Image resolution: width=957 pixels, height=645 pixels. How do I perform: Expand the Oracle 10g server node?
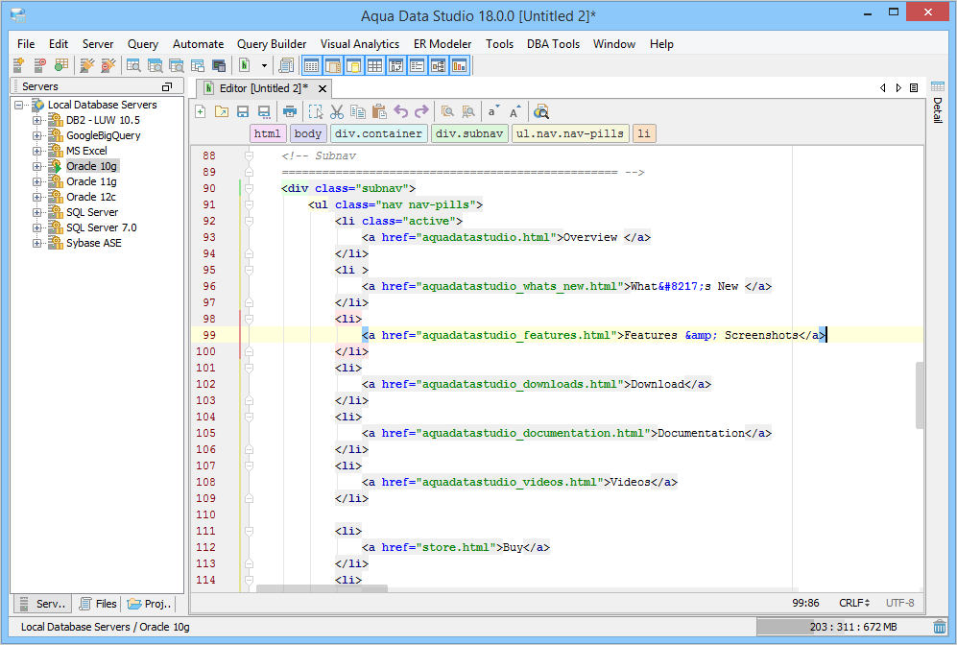pyautogui.click(x=37, y=166)
